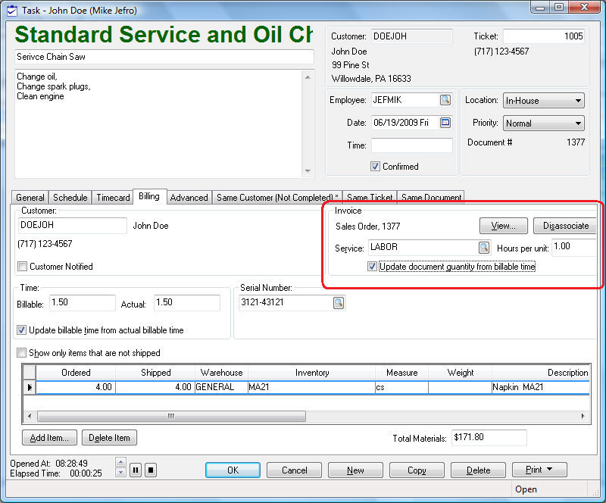The height and width of the screenshot is (503, 606).
Task: Click the items grid horizontal scrollbar
Action: pos(171,417)
